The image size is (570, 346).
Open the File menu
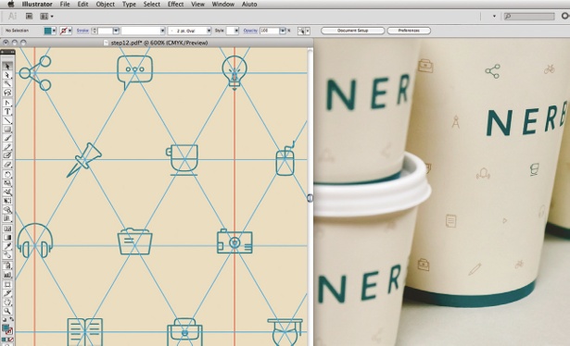[65, 5]
